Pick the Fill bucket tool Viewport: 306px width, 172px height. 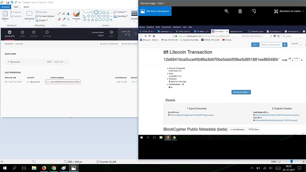pyautogui.click(x=63, y=14)
